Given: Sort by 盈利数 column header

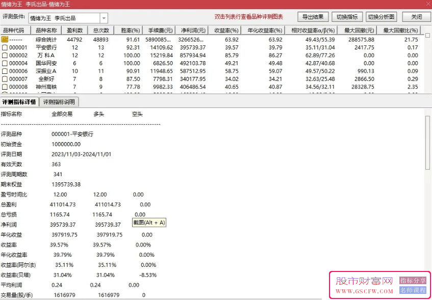Looking at the screenshot, I should tap(74, 30).
